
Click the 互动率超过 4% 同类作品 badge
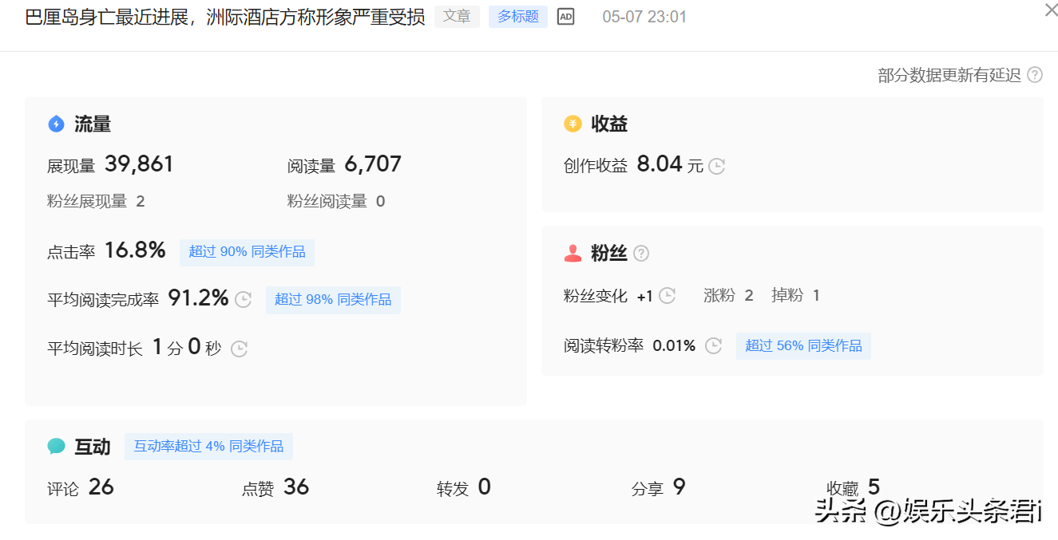(208, 447)
